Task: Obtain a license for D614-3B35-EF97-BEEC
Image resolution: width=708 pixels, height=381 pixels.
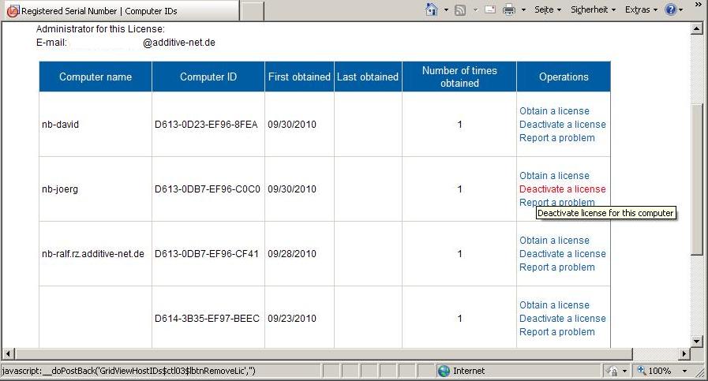Action: pos(554,305)
